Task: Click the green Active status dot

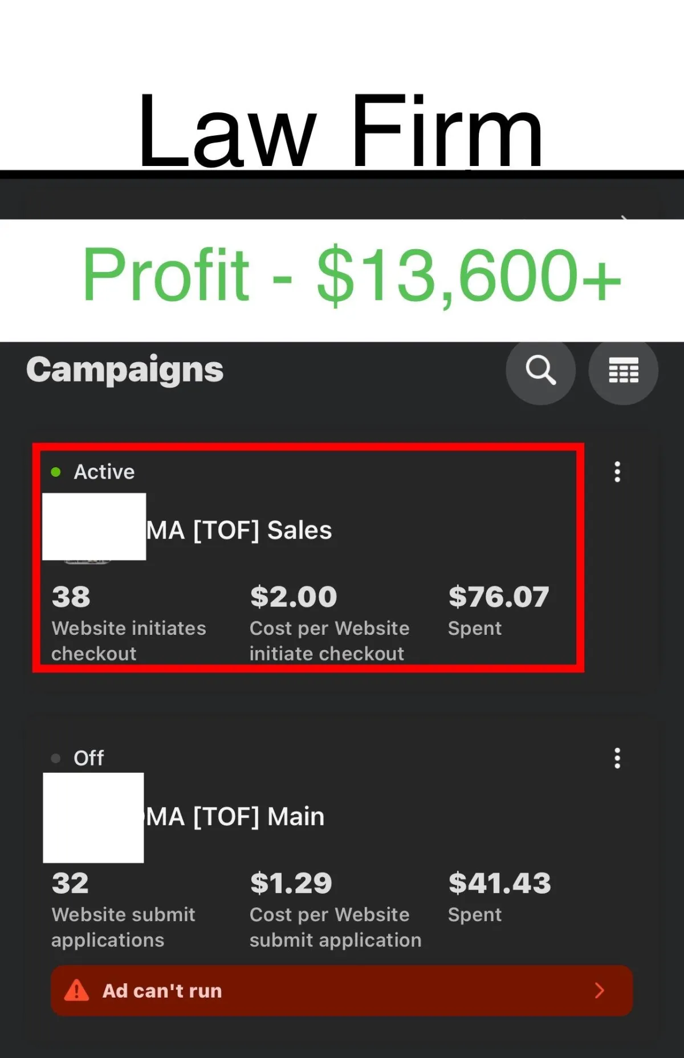Action: pyautogui.click(x=56, y=472)
